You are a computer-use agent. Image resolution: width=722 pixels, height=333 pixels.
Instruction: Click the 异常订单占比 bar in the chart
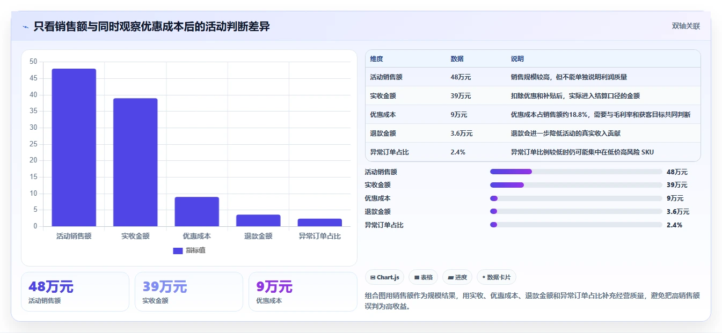point(320,223)
